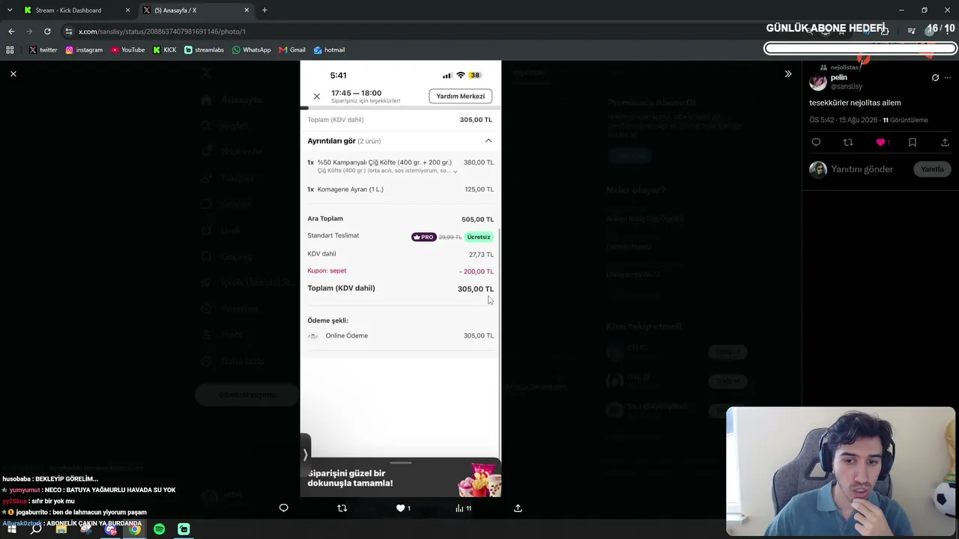Open the apps grid icon in bookmarks bar
The image size is (959, 539).
coord(10,50)
